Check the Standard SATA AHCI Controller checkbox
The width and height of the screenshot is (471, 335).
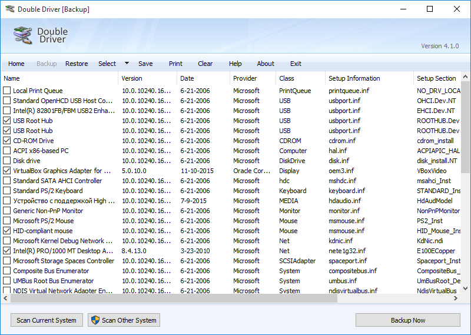click(x=6, y=181)
